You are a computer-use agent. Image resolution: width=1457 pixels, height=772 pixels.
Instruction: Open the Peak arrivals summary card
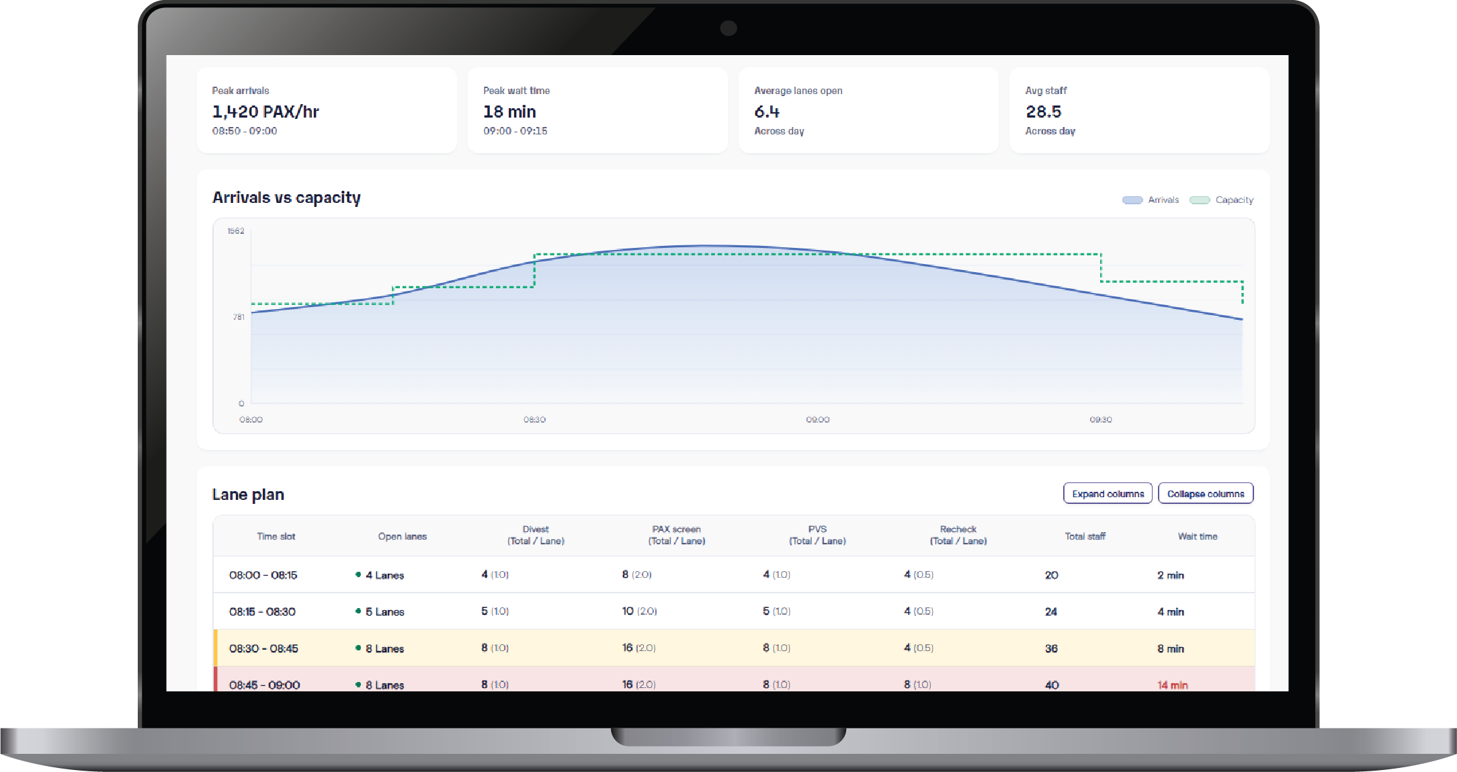(x=327, y=110)
